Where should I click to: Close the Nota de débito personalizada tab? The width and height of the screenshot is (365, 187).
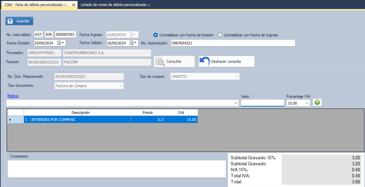74,5
